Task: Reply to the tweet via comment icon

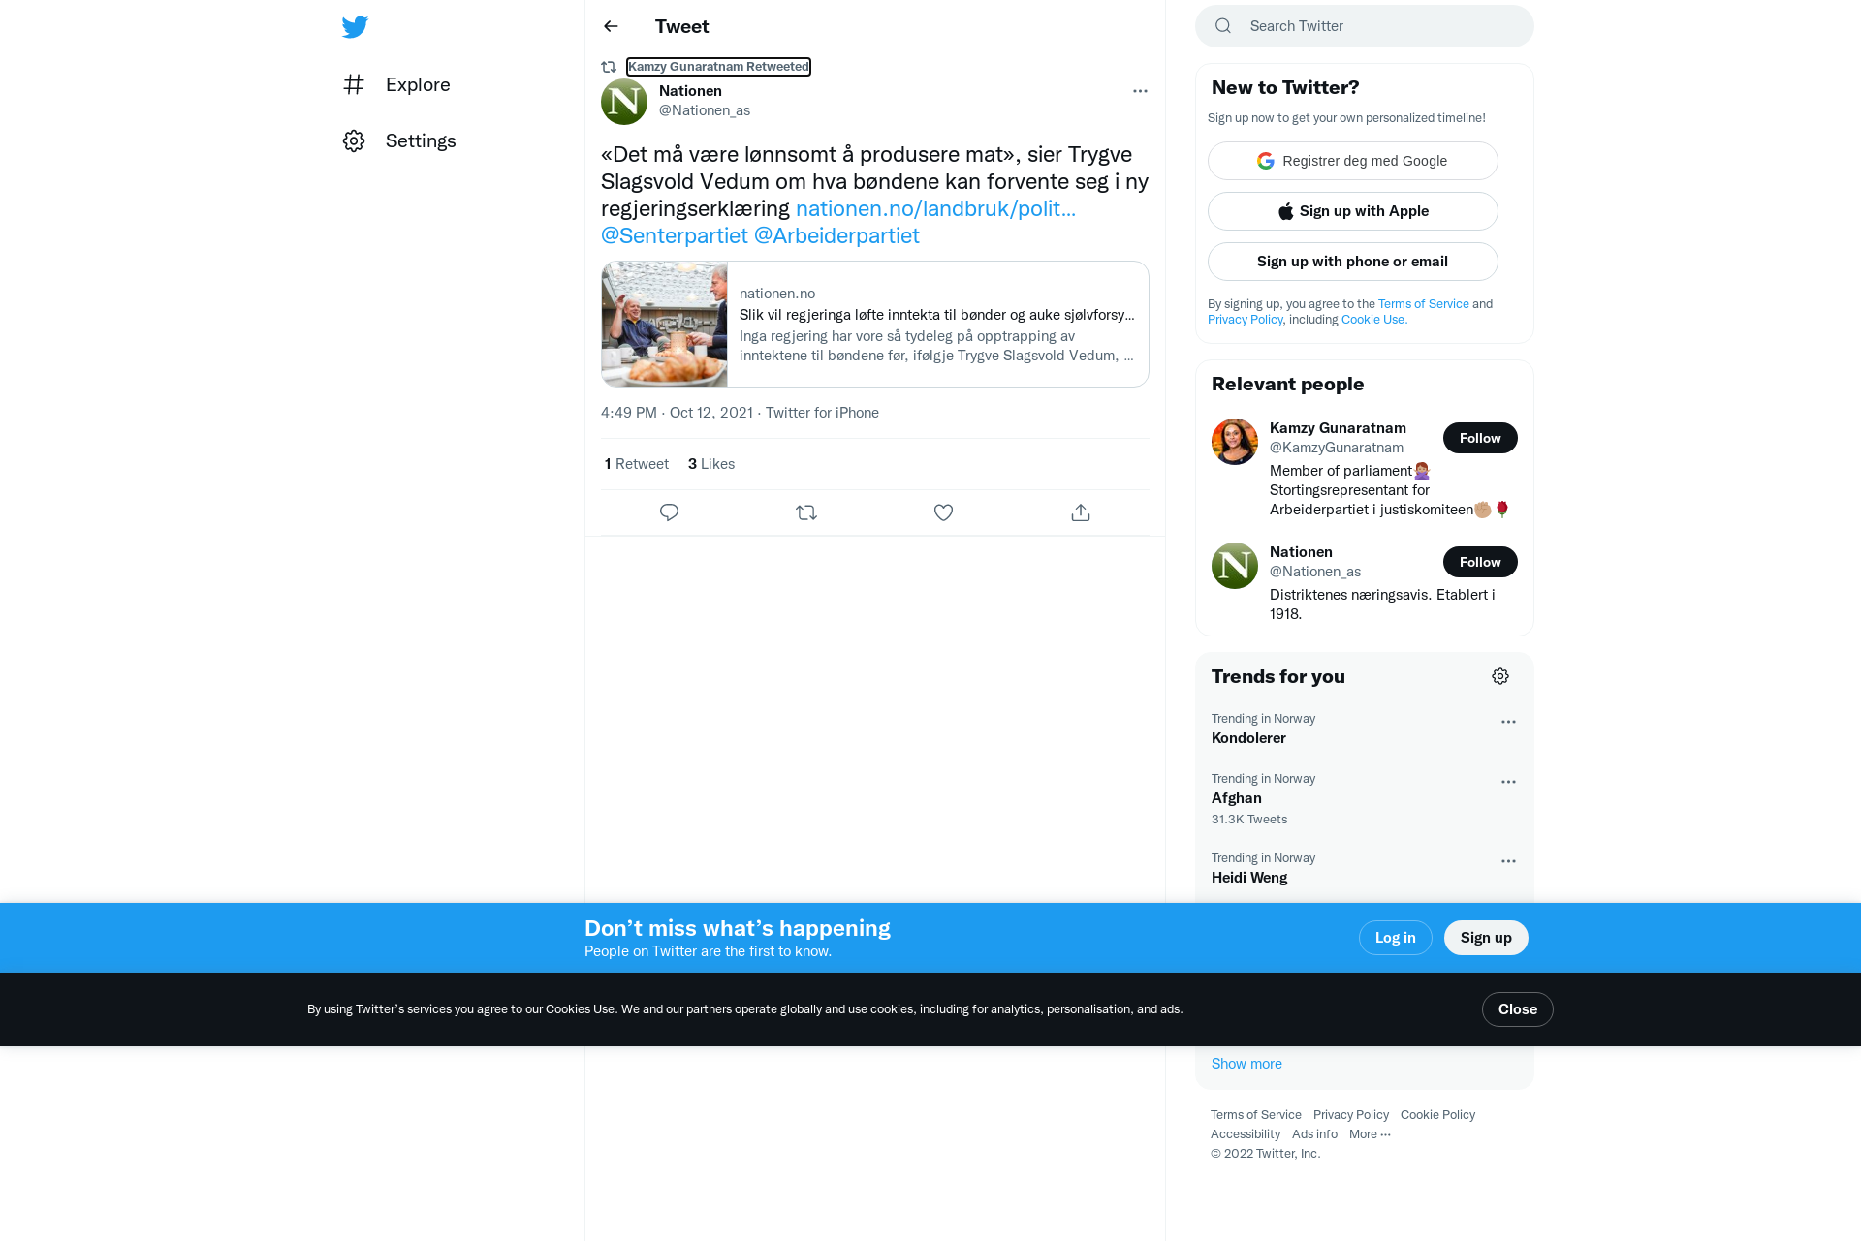Action: pyautogui.click(x=669, y=512)
